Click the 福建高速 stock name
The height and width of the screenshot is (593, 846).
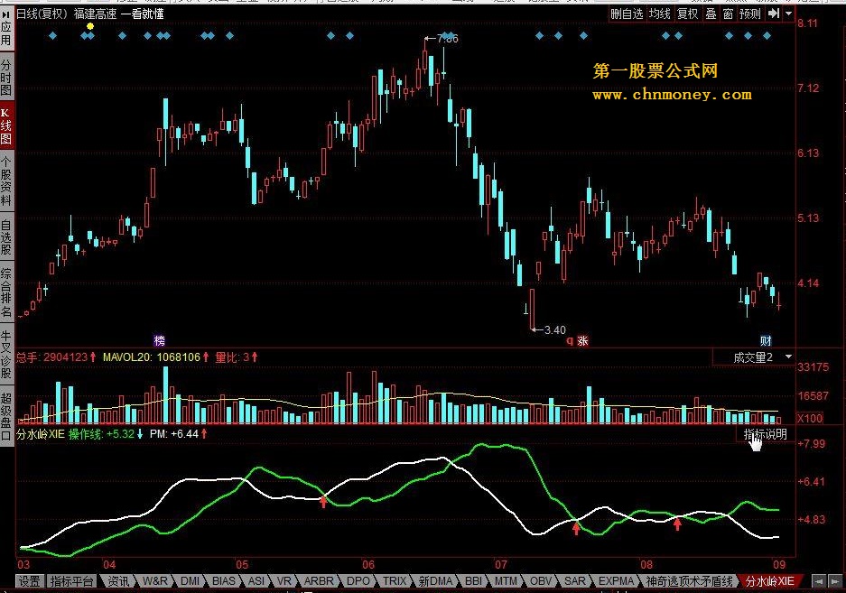[x=95, y=14]
